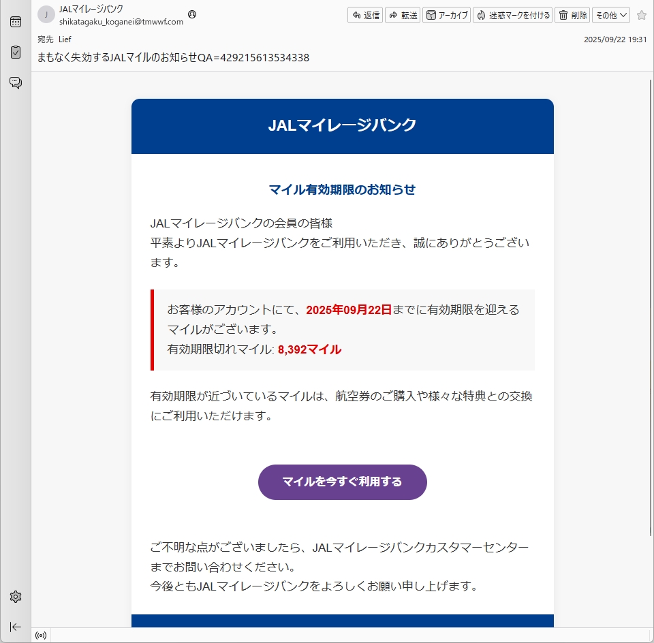Collapse the spaces toolbar with arrow icon
The image size is (654, 643).
pyautogui.click(x=15, y=627)
